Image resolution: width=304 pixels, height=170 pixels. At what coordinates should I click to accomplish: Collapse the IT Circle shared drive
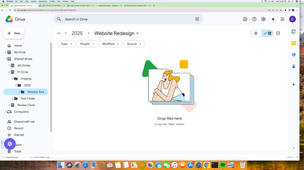tap(9, 72)
